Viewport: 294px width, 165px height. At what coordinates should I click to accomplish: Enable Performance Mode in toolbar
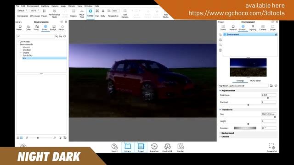(x=54, y=13)
